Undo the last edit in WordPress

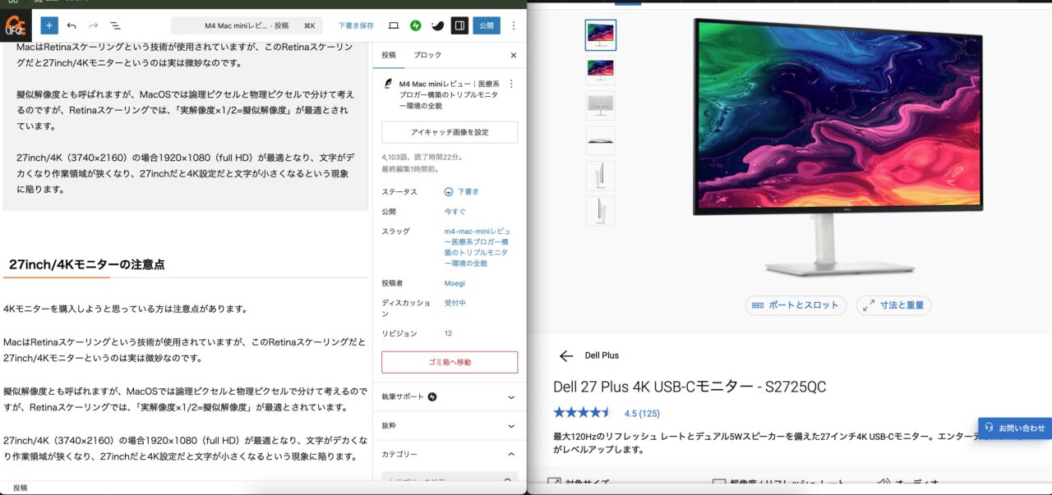point(72,25)
